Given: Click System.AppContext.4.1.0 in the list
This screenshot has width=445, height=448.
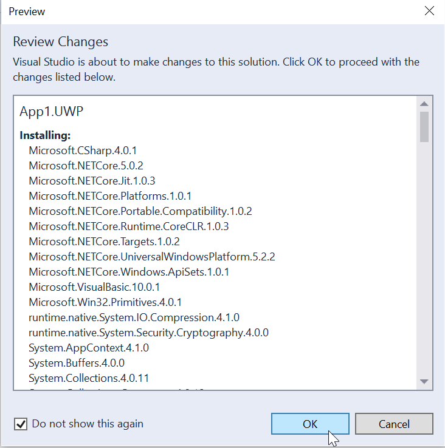Looking at the screenshot, I should [89, 347].
